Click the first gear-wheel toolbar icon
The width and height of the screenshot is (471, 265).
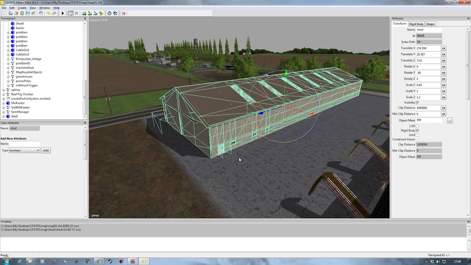109,13
